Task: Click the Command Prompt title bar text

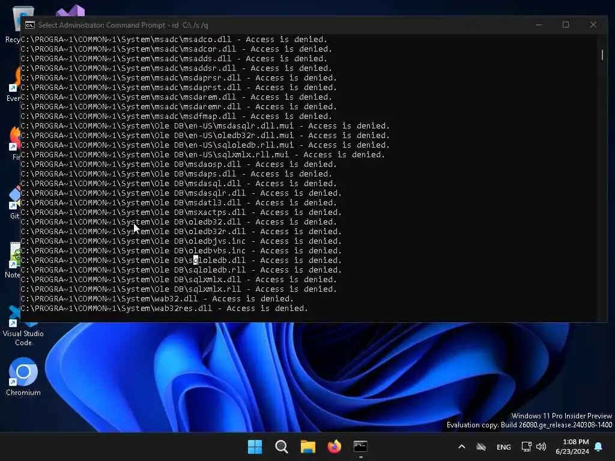Action: pos(123,25)
